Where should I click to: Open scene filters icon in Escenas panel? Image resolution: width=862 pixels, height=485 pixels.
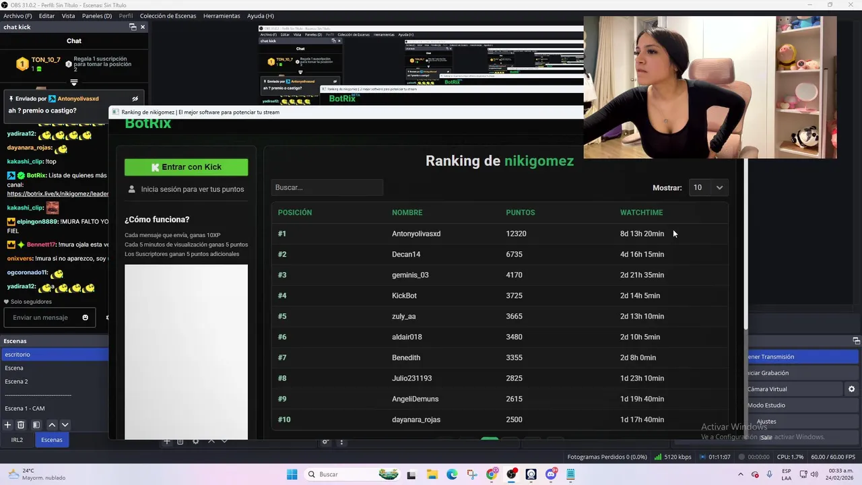[x=36, y=425]
